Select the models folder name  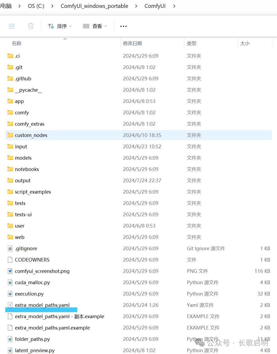point(23,158)
